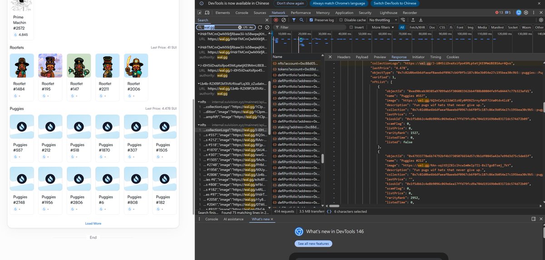
Task: Open the AI assistance toolbar icon
Action: (518, 13)
